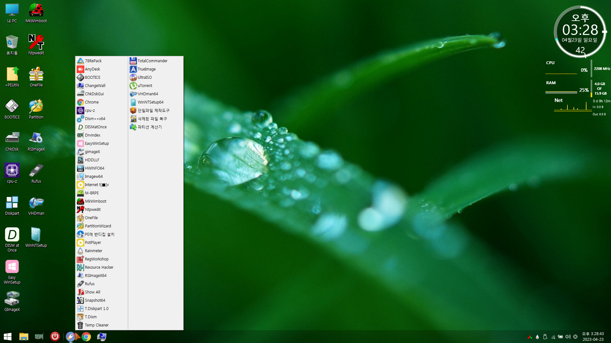Screen dimensions: 611x343
Task: Open DISM at Once desktop icon
Action: tap(12, 239)
